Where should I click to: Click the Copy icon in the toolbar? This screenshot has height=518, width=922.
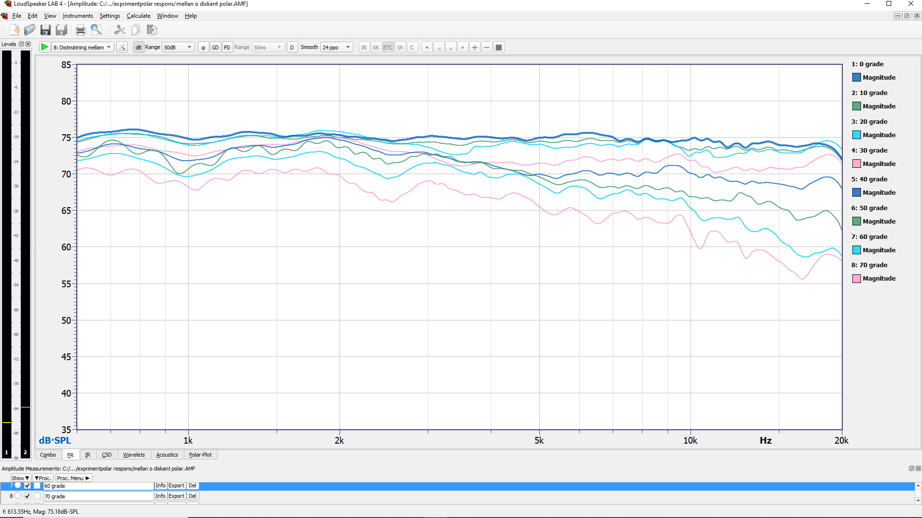(136, 30)
